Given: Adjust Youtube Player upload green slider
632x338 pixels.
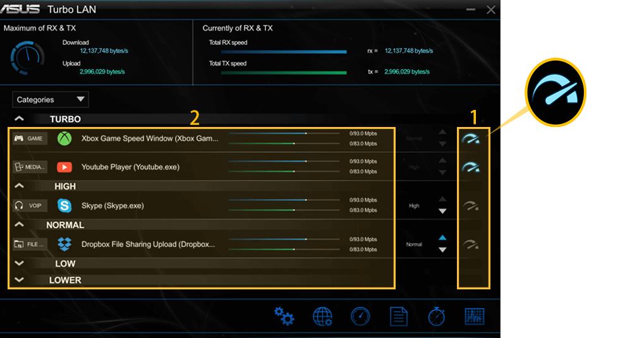Looking at the screenshot, I should (x=284, y=172).
